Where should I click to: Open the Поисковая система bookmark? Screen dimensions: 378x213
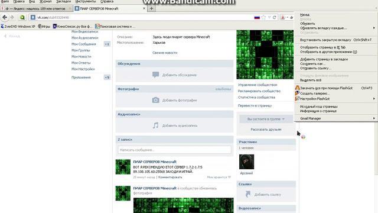click(x=115, y=26)
